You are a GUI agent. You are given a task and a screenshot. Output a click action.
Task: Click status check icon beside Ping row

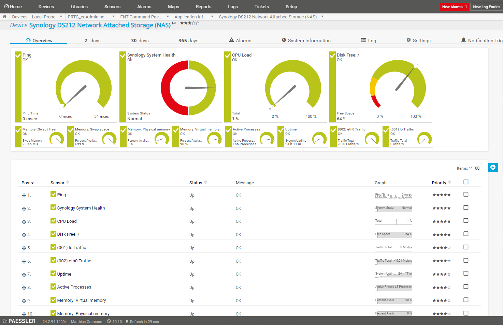click(53, 194)
